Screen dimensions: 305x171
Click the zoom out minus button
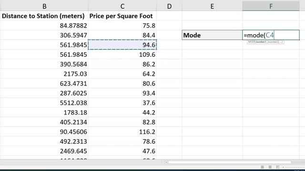click(284, 167)
